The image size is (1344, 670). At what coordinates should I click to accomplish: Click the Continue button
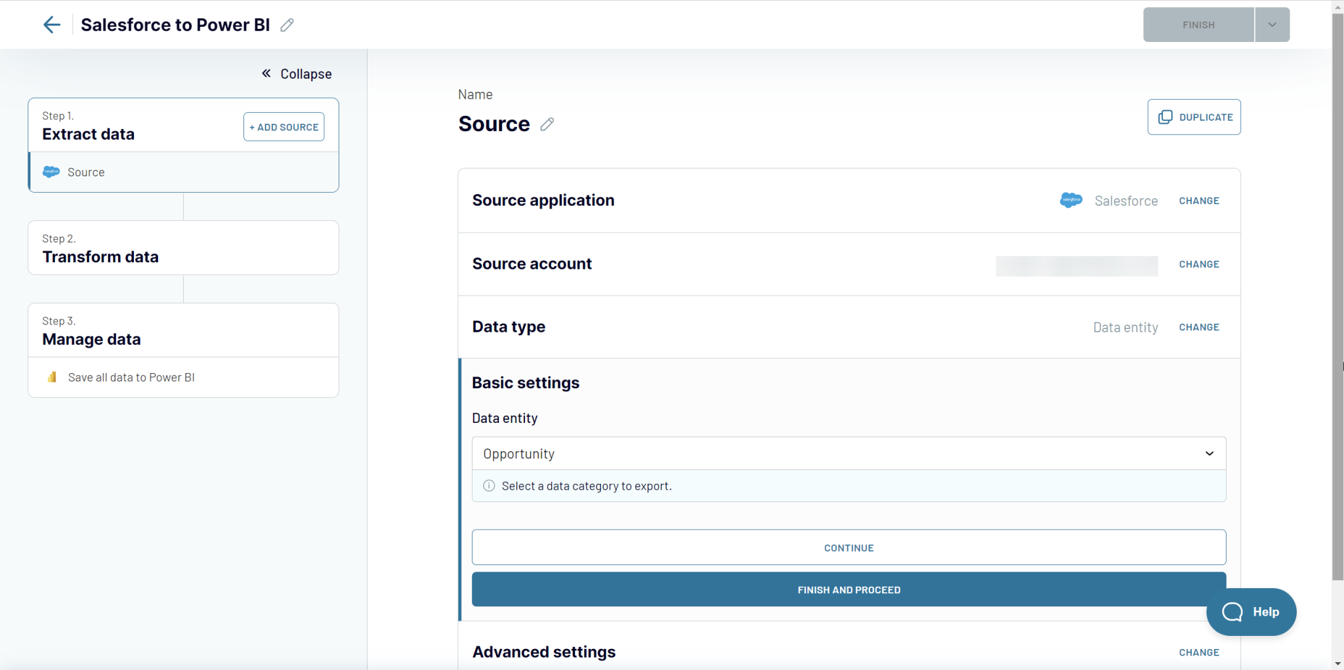click(x=848, y=547)
